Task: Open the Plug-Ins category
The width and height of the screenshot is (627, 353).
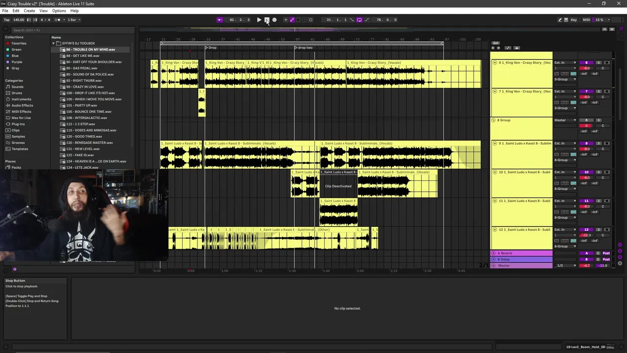Action: [18, 124]
